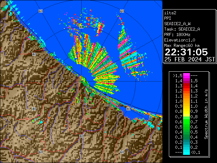217x163 pixels.
Task: Click the "60" ring label over northwest sea
Action: point(41,11)
